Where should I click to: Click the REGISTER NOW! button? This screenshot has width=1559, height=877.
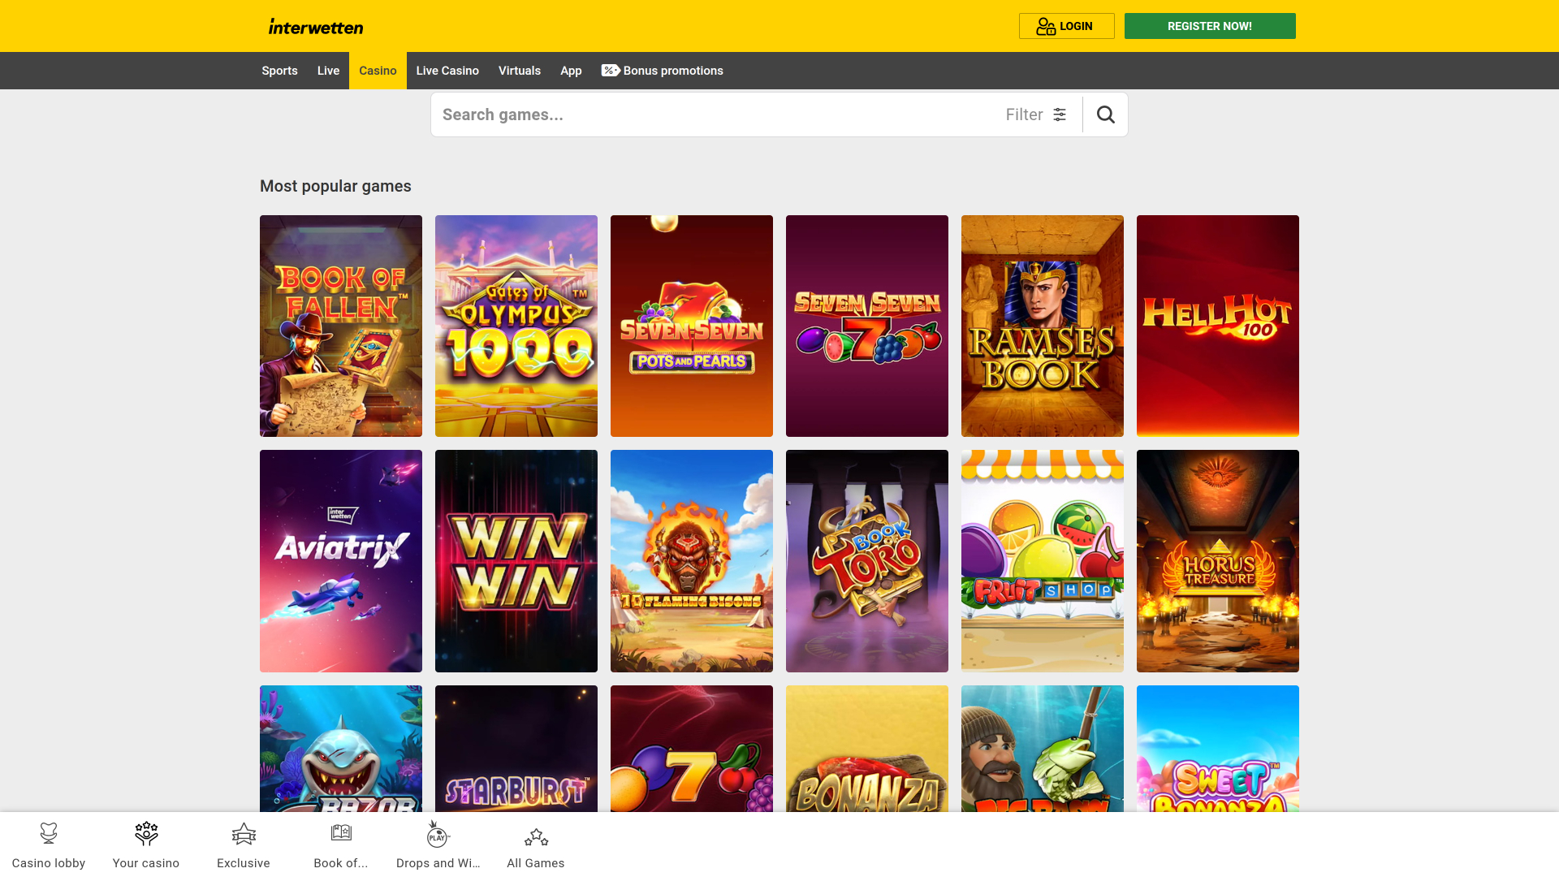pyautogui.click(x=1209, y=25)
